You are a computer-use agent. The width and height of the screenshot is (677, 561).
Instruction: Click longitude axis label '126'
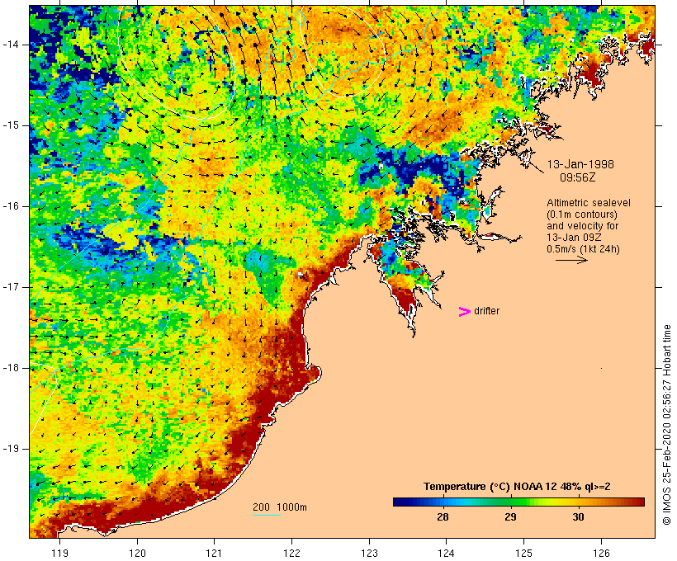601,554
